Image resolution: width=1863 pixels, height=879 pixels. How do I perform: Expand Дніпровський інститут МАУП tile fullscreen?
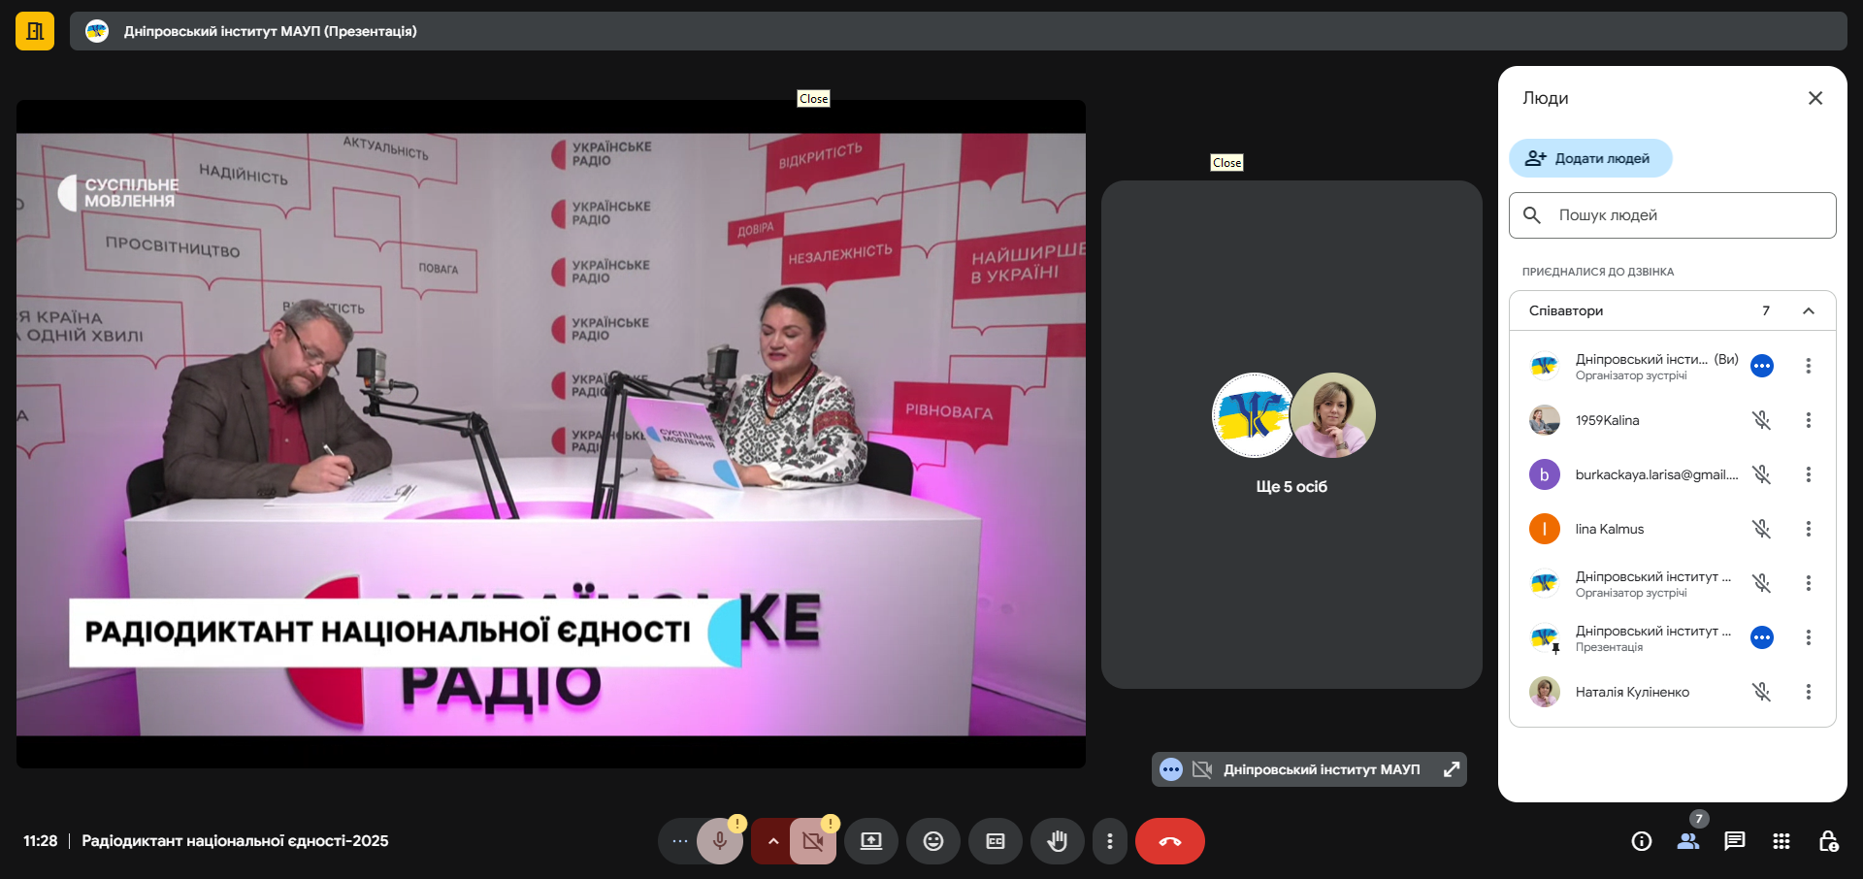click(x=1452, y=769)
